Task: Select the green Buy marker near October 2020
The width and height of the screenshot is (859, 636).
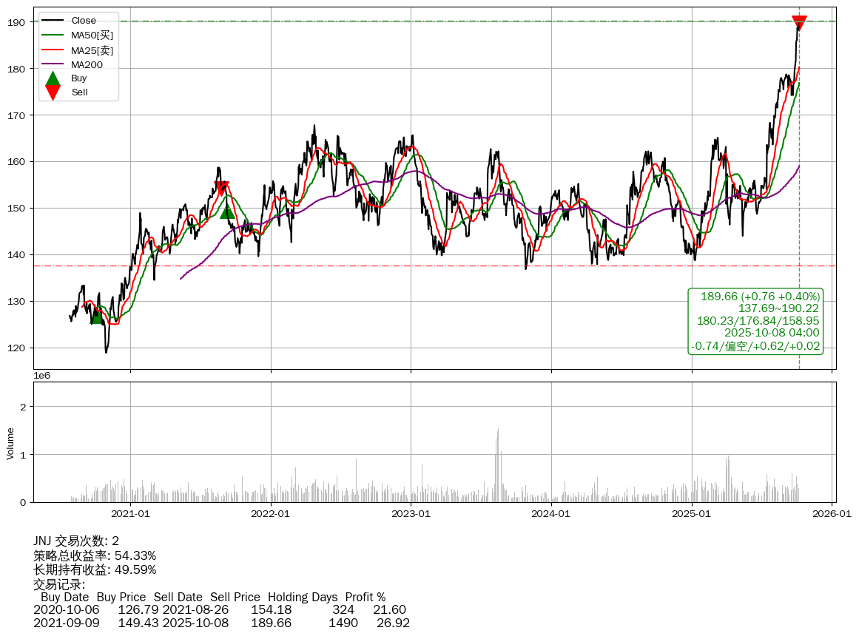Action: point(96,317)
